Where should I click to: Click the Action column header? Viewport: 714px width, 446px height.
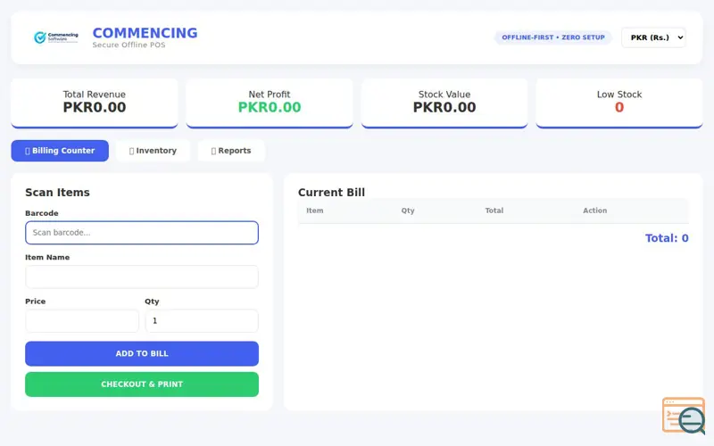click(x=594, y=211)
